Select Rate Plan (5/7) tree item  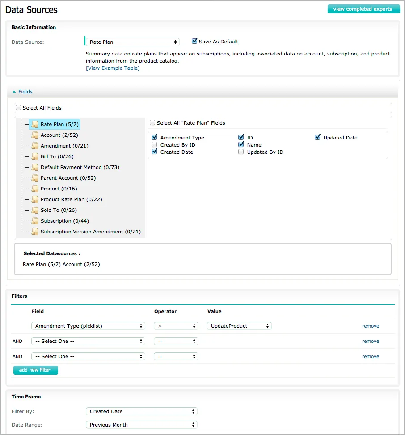[55, 124]
